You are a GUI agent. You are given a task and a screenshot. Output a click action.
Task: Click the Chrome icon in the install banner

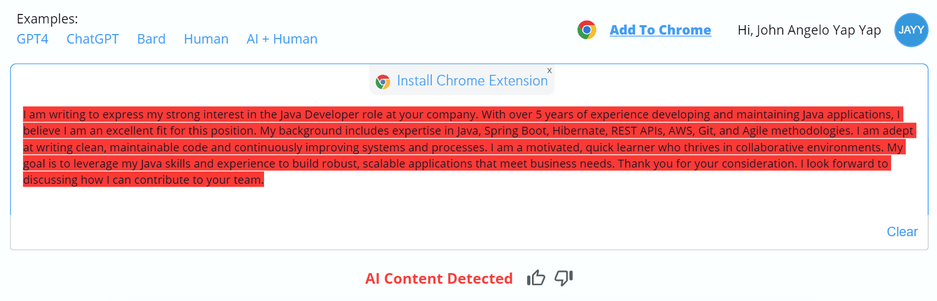point(383,82)
